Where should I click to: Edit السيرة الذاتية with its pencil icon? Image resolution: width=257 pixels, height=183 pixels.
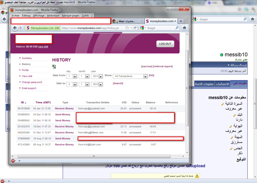(x=223, y=104)
